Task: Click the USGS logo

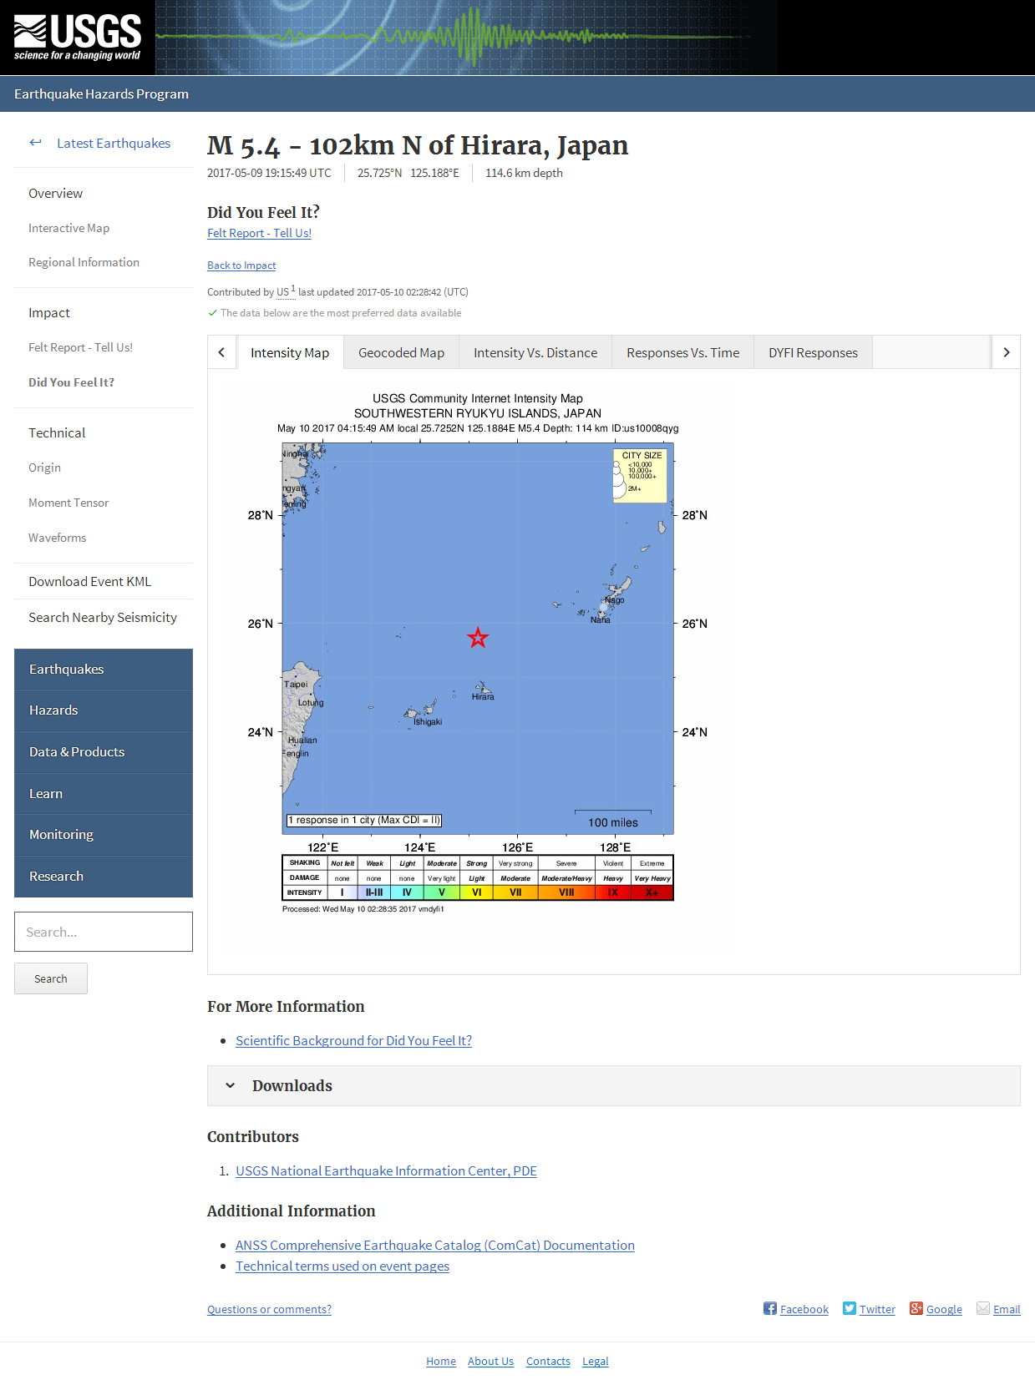Action: point(77,38)
